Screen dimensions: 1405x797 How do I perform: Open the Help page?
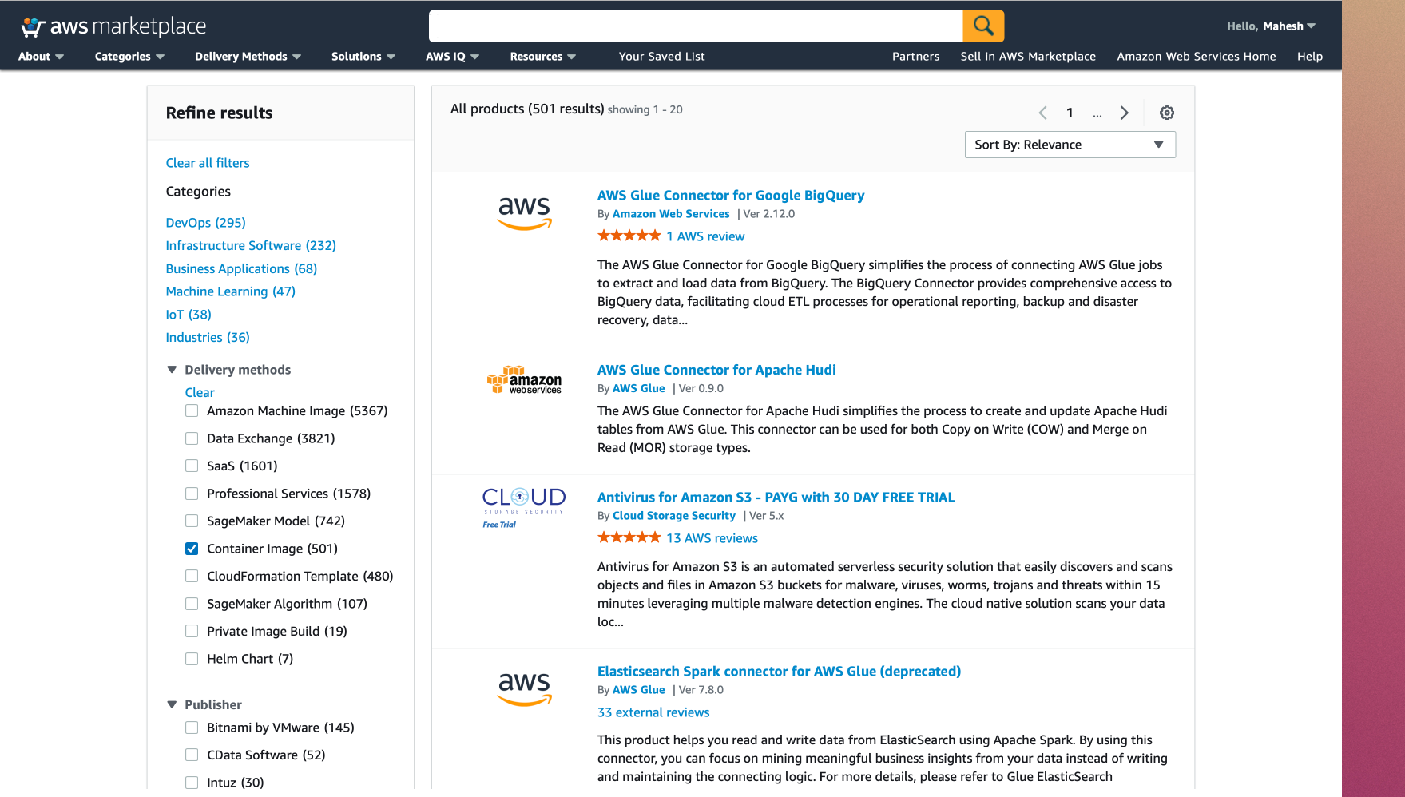coord(1310,56)
